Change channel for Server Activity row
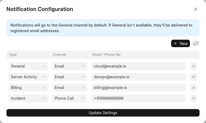206x123 pixels. tap(70, 77)
